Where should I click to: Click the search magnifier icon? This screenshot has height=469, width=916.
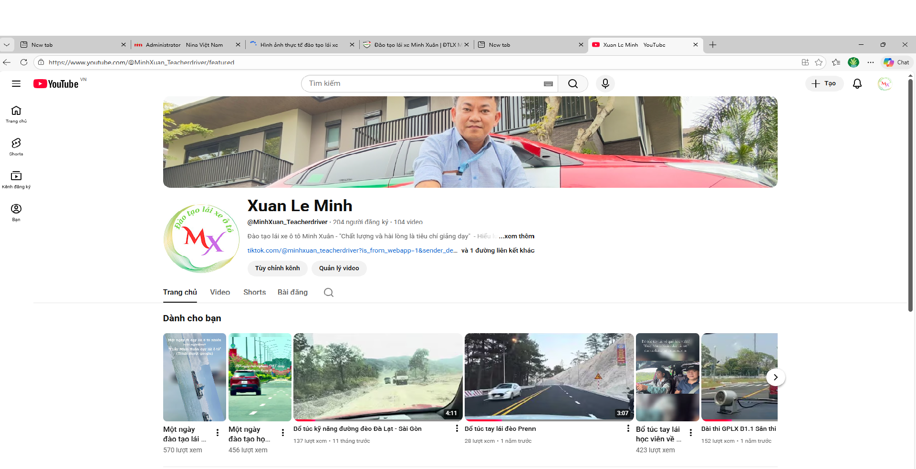(x=573, y=83)
